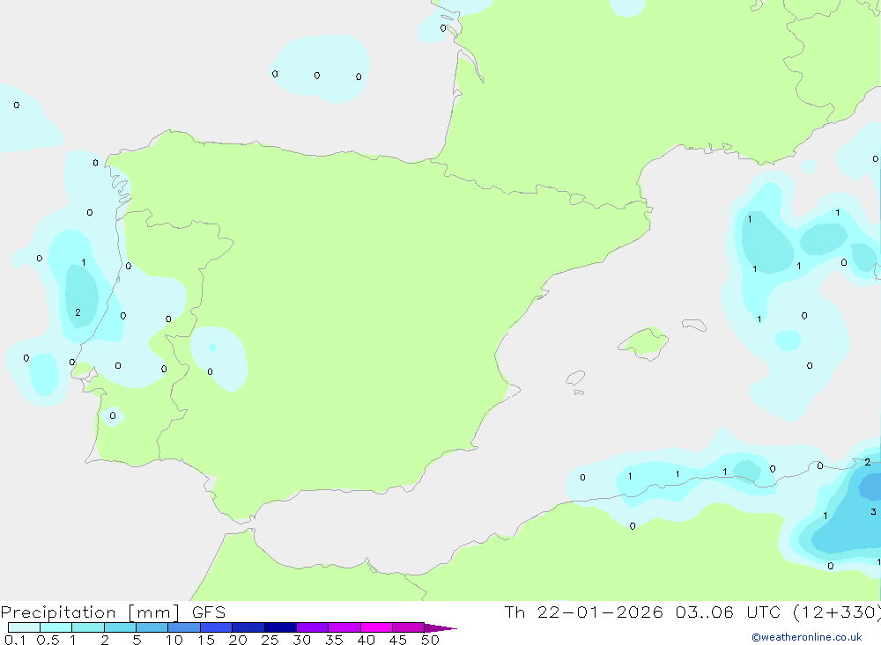Pick the 15–20 mm legend swatch

click(x=217, y=627)
